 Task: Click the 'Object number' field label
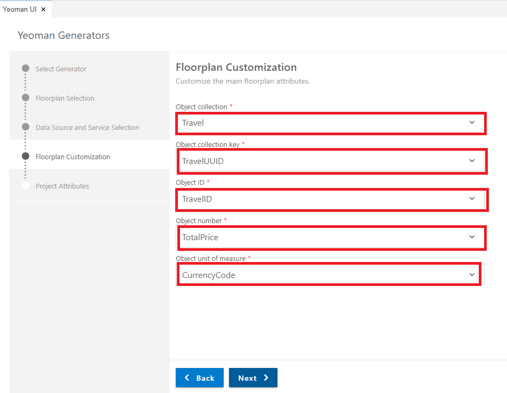199,221
